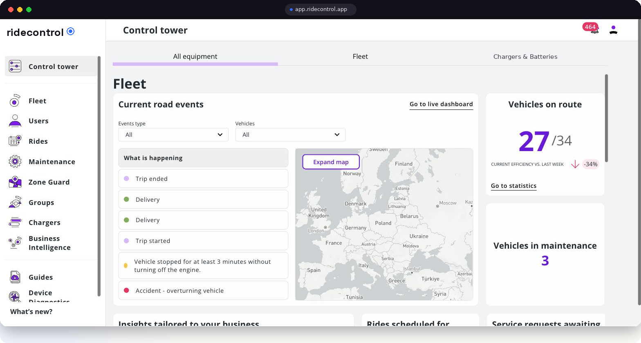Open the Events type dropdown

pyautogui.click(x=173, y=135)
